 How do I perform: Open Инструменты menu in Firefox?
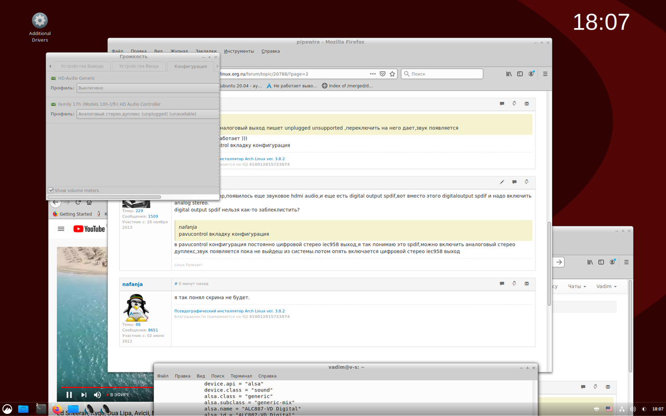tap(239, 51)
